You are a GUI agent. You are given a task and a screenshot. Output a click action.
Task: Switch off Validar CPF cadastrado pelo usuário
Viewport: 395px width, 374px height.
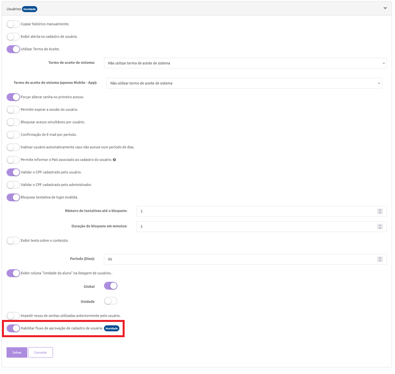coord(13,172)
